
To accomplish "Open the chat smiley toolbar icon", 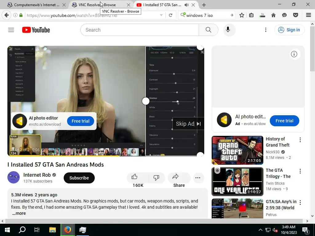I will pos(284,15).
